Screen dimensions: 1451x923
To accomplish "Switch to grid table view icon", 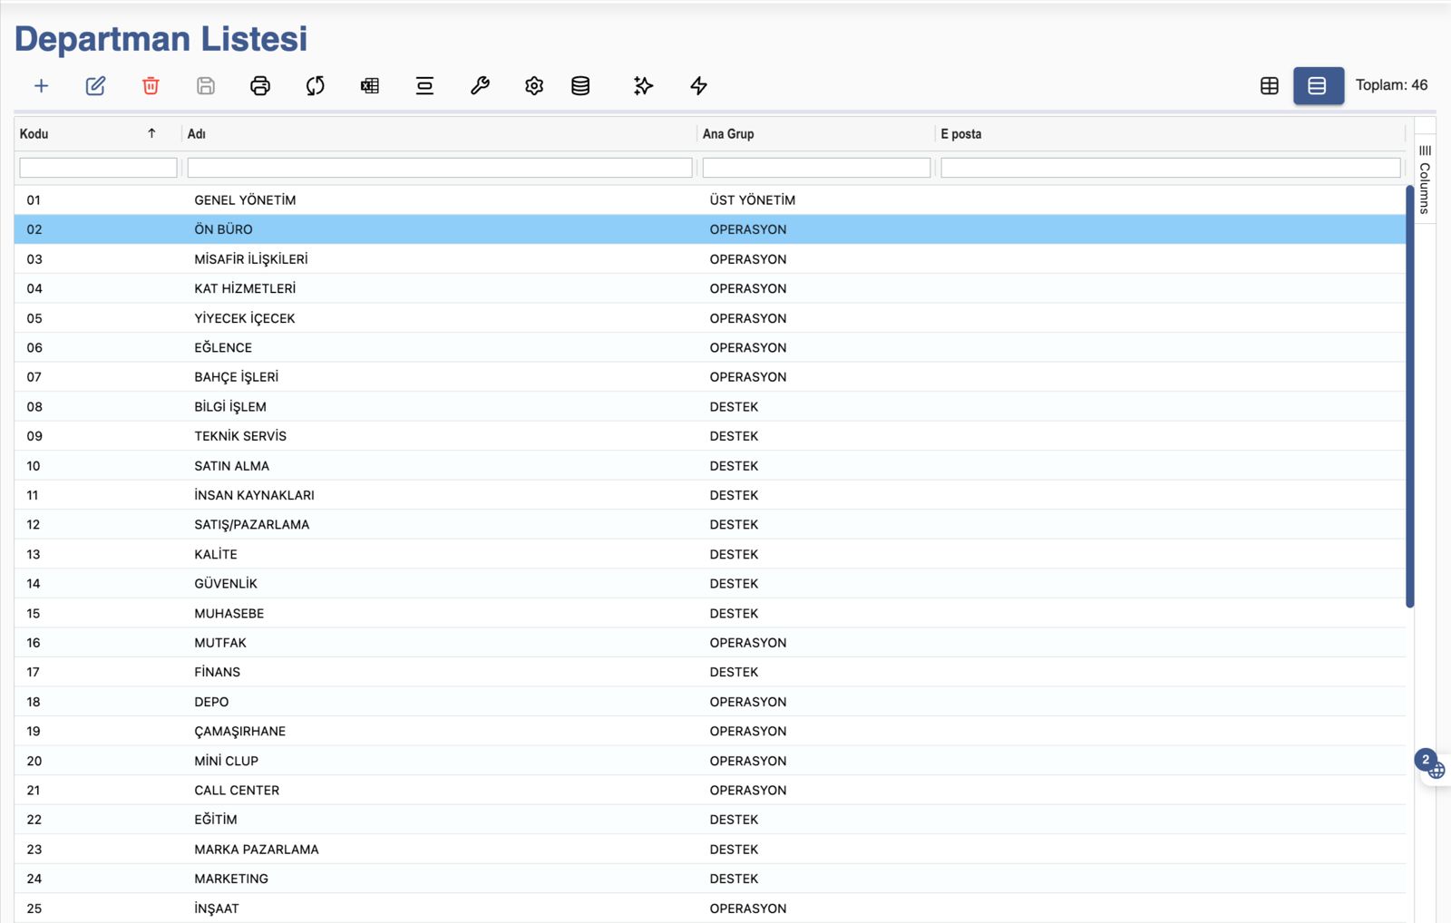I will pyautogui.click(x=1270, y=86).
